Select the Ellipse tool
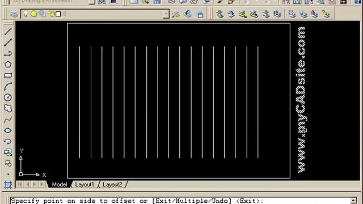 click(x=8, y=130)
